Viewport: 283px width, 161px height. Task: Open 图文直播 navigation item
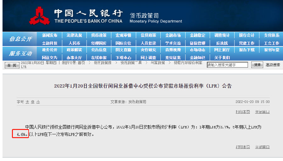[124, 50]
